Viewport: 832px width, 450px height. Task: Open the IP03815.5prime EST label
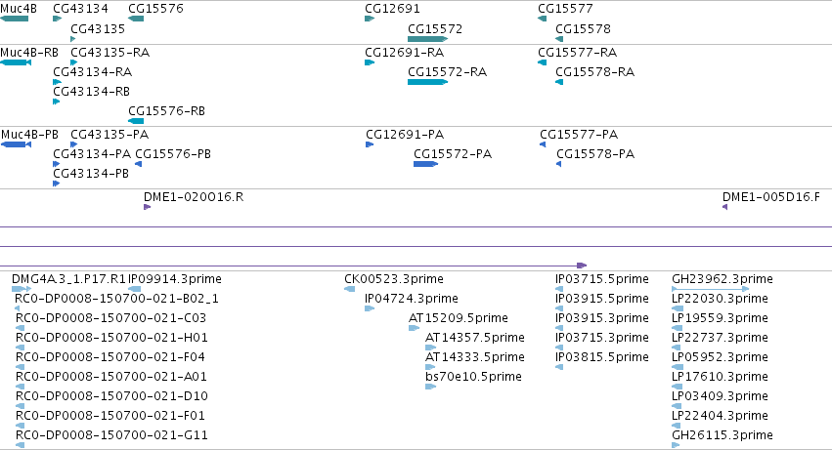coord(601,357)
